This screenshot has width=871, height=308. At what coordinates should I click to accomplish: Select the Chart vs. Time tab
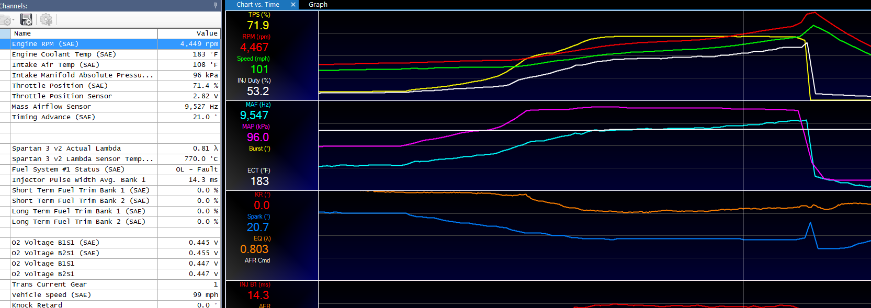click(258, 5)
